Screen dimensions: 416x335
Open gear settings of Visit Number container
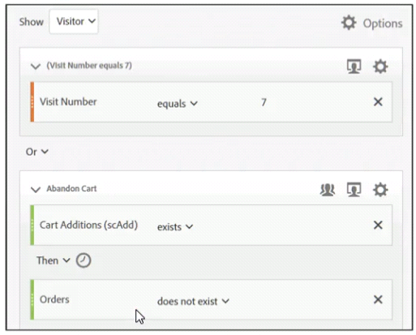(380, 67)
